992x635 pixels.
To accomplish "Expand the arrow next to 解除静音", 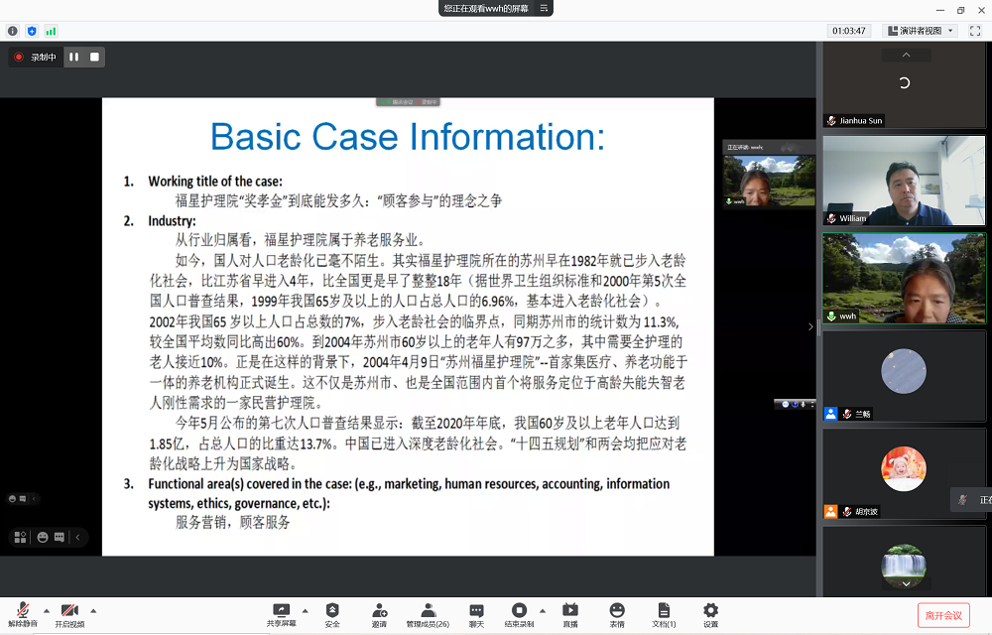I will [46, 610].
